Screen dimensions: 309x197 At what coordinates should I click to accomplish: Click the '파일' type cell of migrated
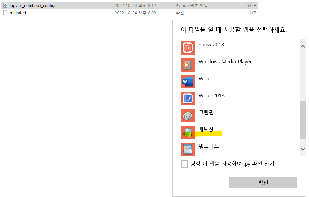pyautogui.click(x=180, y=13)
